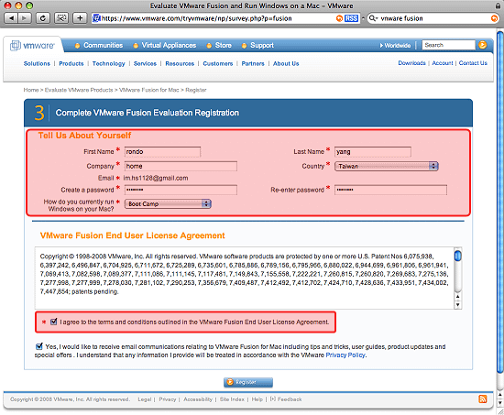Click the license box scroll down arrow

(457, 305)
